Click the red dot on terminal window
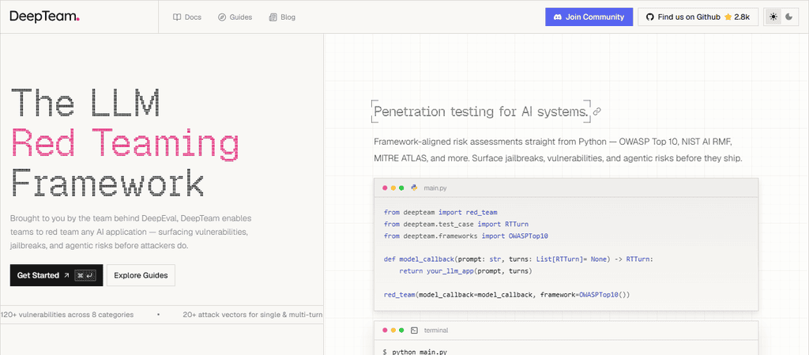 [385, 330]
